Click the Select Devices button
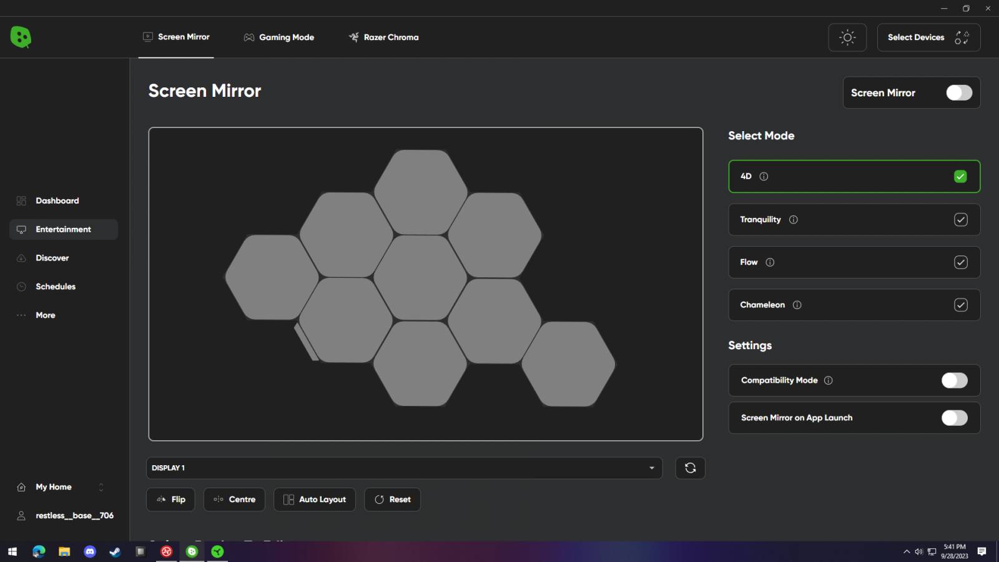 point(928,37)
